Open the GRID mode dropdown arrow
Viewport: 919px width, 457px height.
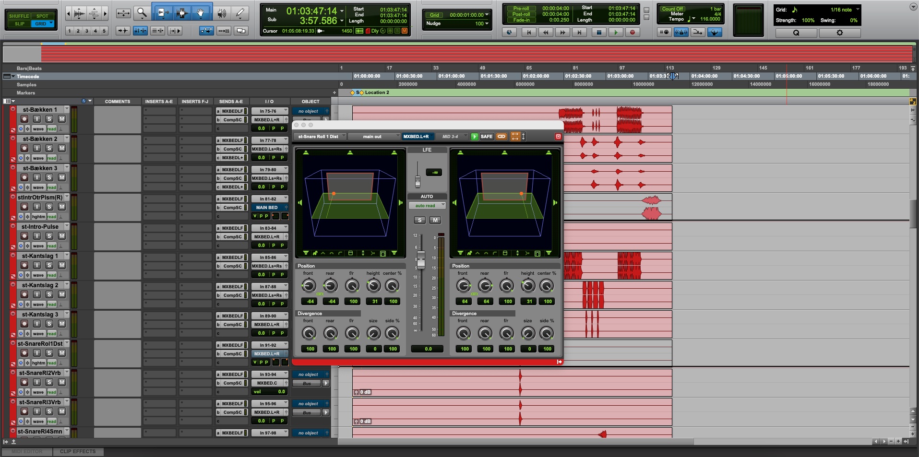tap(51, 23)
